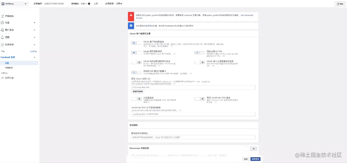Expand the 设置 gear section chevron
The height and width of the screenshot is (163, 347).
pos(34,22)
